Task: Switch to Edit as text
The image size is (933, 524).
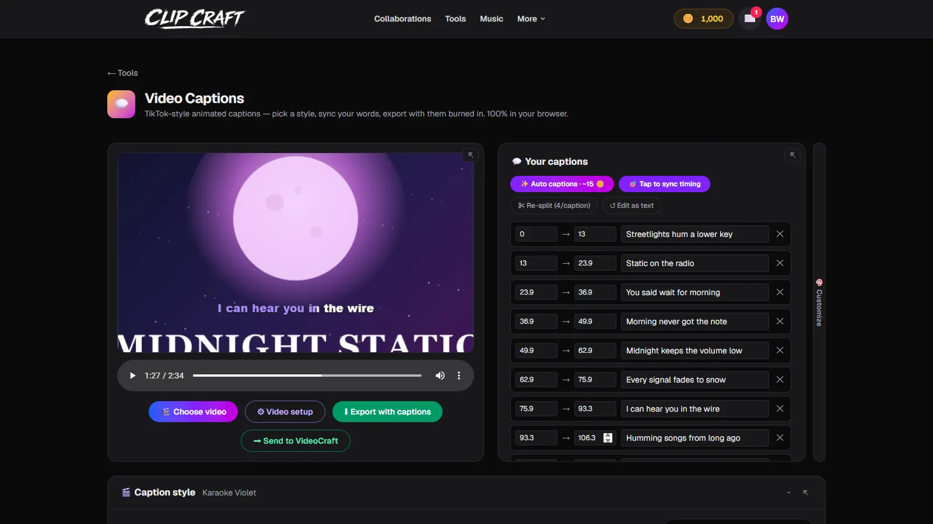Action: pyautogui.click(x=632, y=206)
